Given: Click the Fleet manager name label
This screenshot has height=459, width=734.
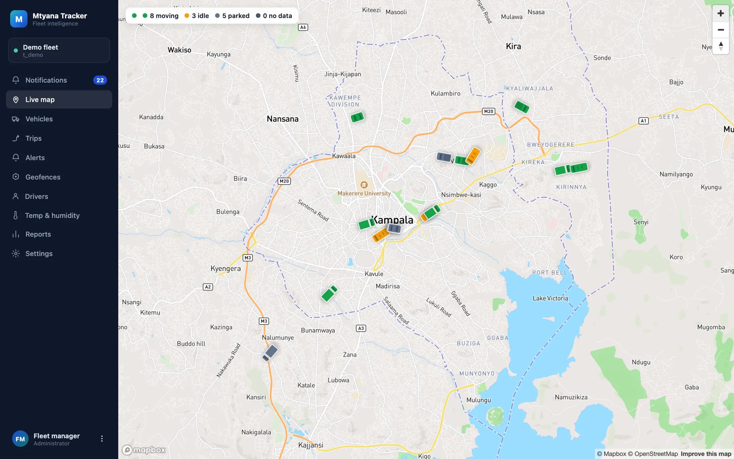Looking at the screenshot, I should [56, 436].
